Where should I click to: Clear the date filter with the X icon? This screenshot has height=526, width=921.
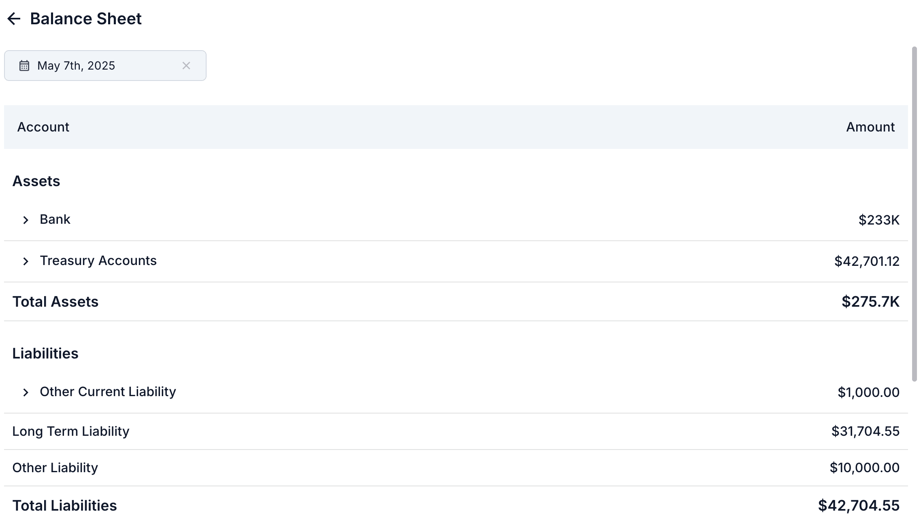(187, 65)
